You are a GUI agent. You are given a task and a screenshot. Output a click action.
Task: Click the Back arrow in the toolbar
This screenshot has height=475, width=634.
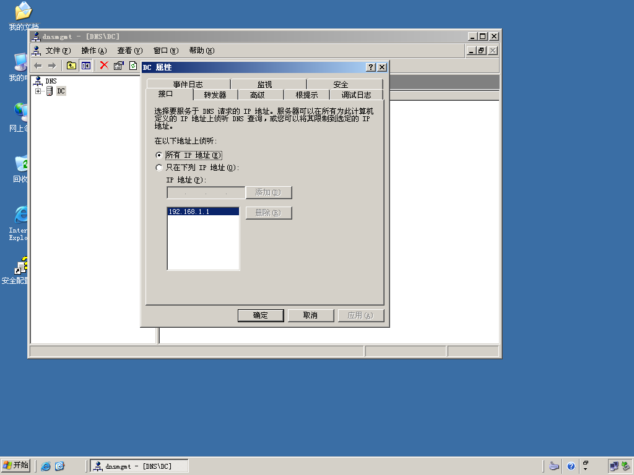38,66
